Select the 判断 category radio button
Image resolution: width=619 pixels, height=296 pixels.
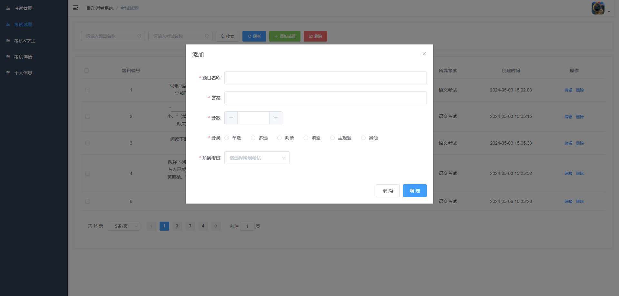[x=279, y=138]
